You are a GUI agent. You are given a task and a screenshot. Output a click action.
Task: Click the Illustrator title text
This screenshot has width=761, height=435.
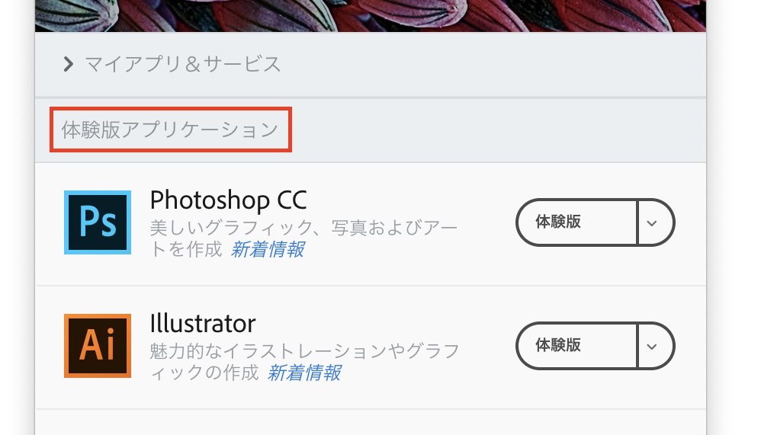pyautogui.click(x=202, y=324)
